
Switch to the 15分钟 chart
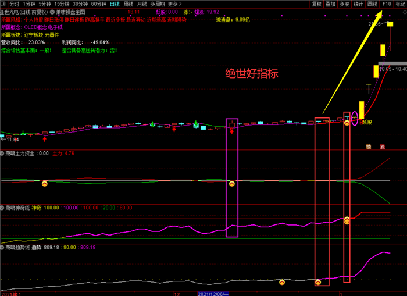(62, 4)
